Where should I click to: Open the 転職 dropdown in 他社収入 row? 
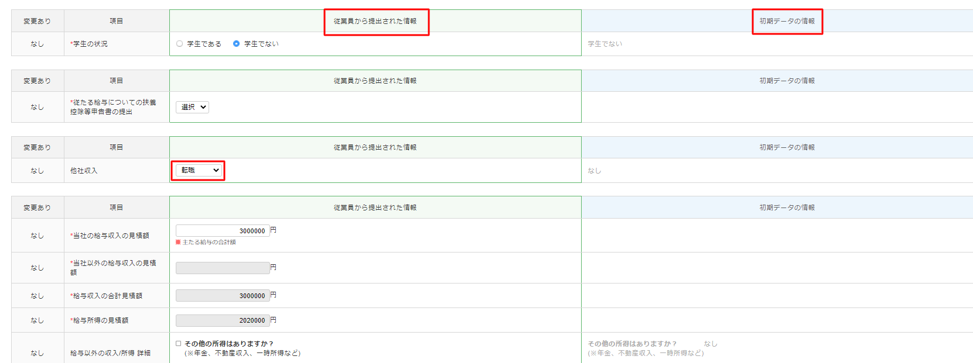click(199, 170)
